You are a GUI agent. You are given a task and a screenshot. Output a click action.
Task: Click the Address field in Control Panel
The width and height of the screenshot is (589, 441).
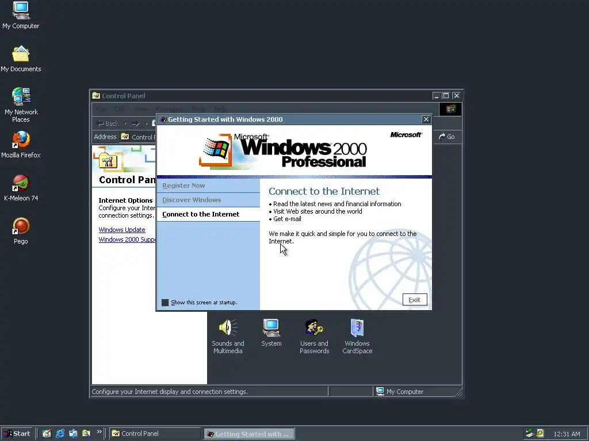click(138, 137)
